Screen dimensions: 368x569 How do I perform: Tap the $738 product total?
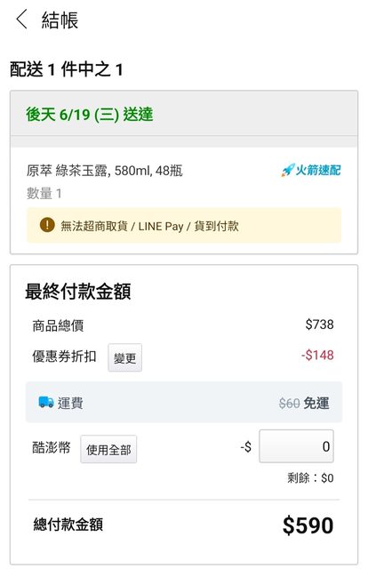pyautogui.click(x=319, y=324)
